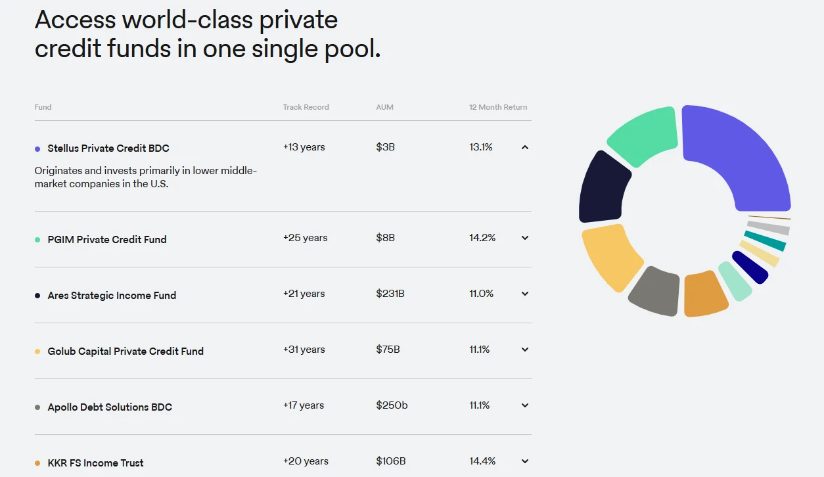
Task: Select the teal thin donut chart slice
Action: (x=766, y=240)
